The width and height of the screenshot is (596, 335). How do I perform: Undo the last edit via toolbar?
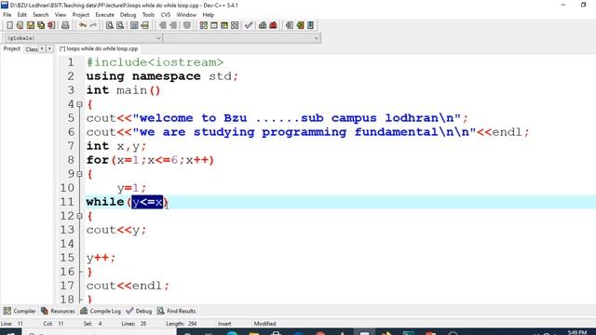tap(83, 25)
